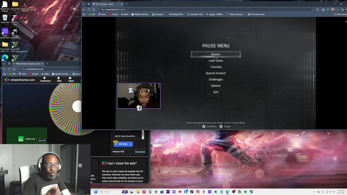The height and width of the screenshot is (195, 347).
Task: Open the Planck SSD 1T folder icon
Action: click(x=15, y=6)
